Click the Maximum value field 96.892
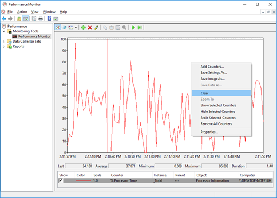The height and width of the screenshot is (198, 277). click(215, 166)
